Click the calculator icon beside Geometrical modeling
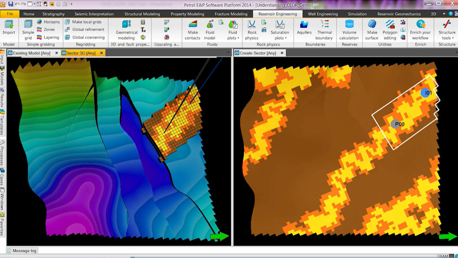The image size is (458, 258). [x=143, y=22]
